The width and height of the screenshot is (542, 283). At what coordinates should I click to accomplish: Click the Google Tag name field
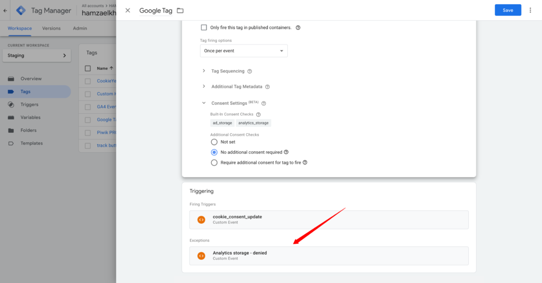coord(156,11)
